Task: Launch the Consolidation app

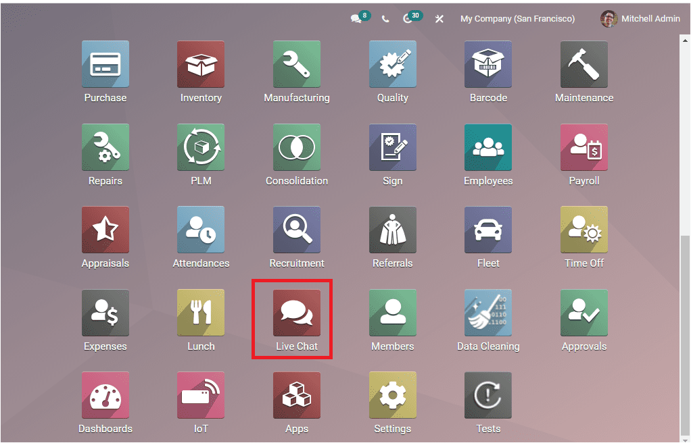Action: 297,147
